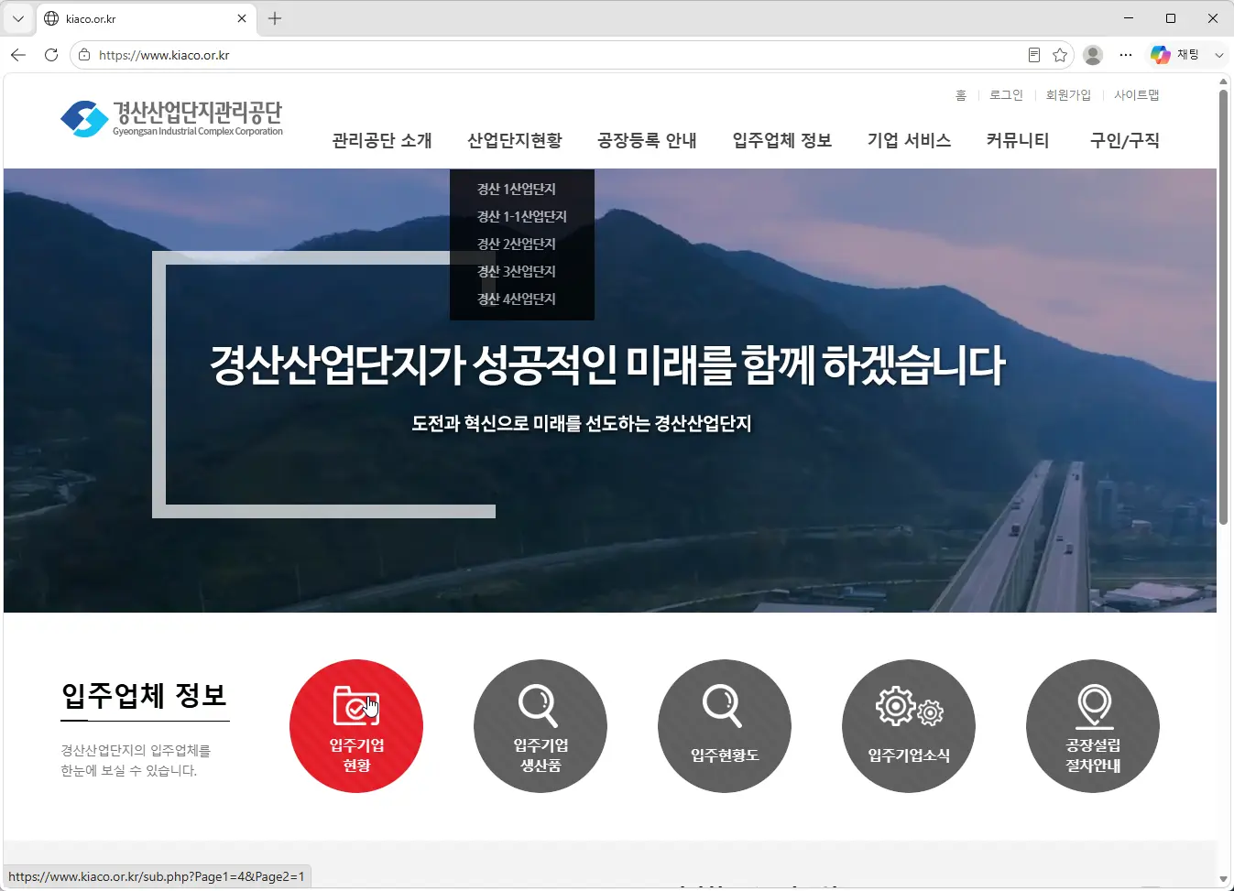Open the 구인/구직 menu

click(x=1125, y=140)
